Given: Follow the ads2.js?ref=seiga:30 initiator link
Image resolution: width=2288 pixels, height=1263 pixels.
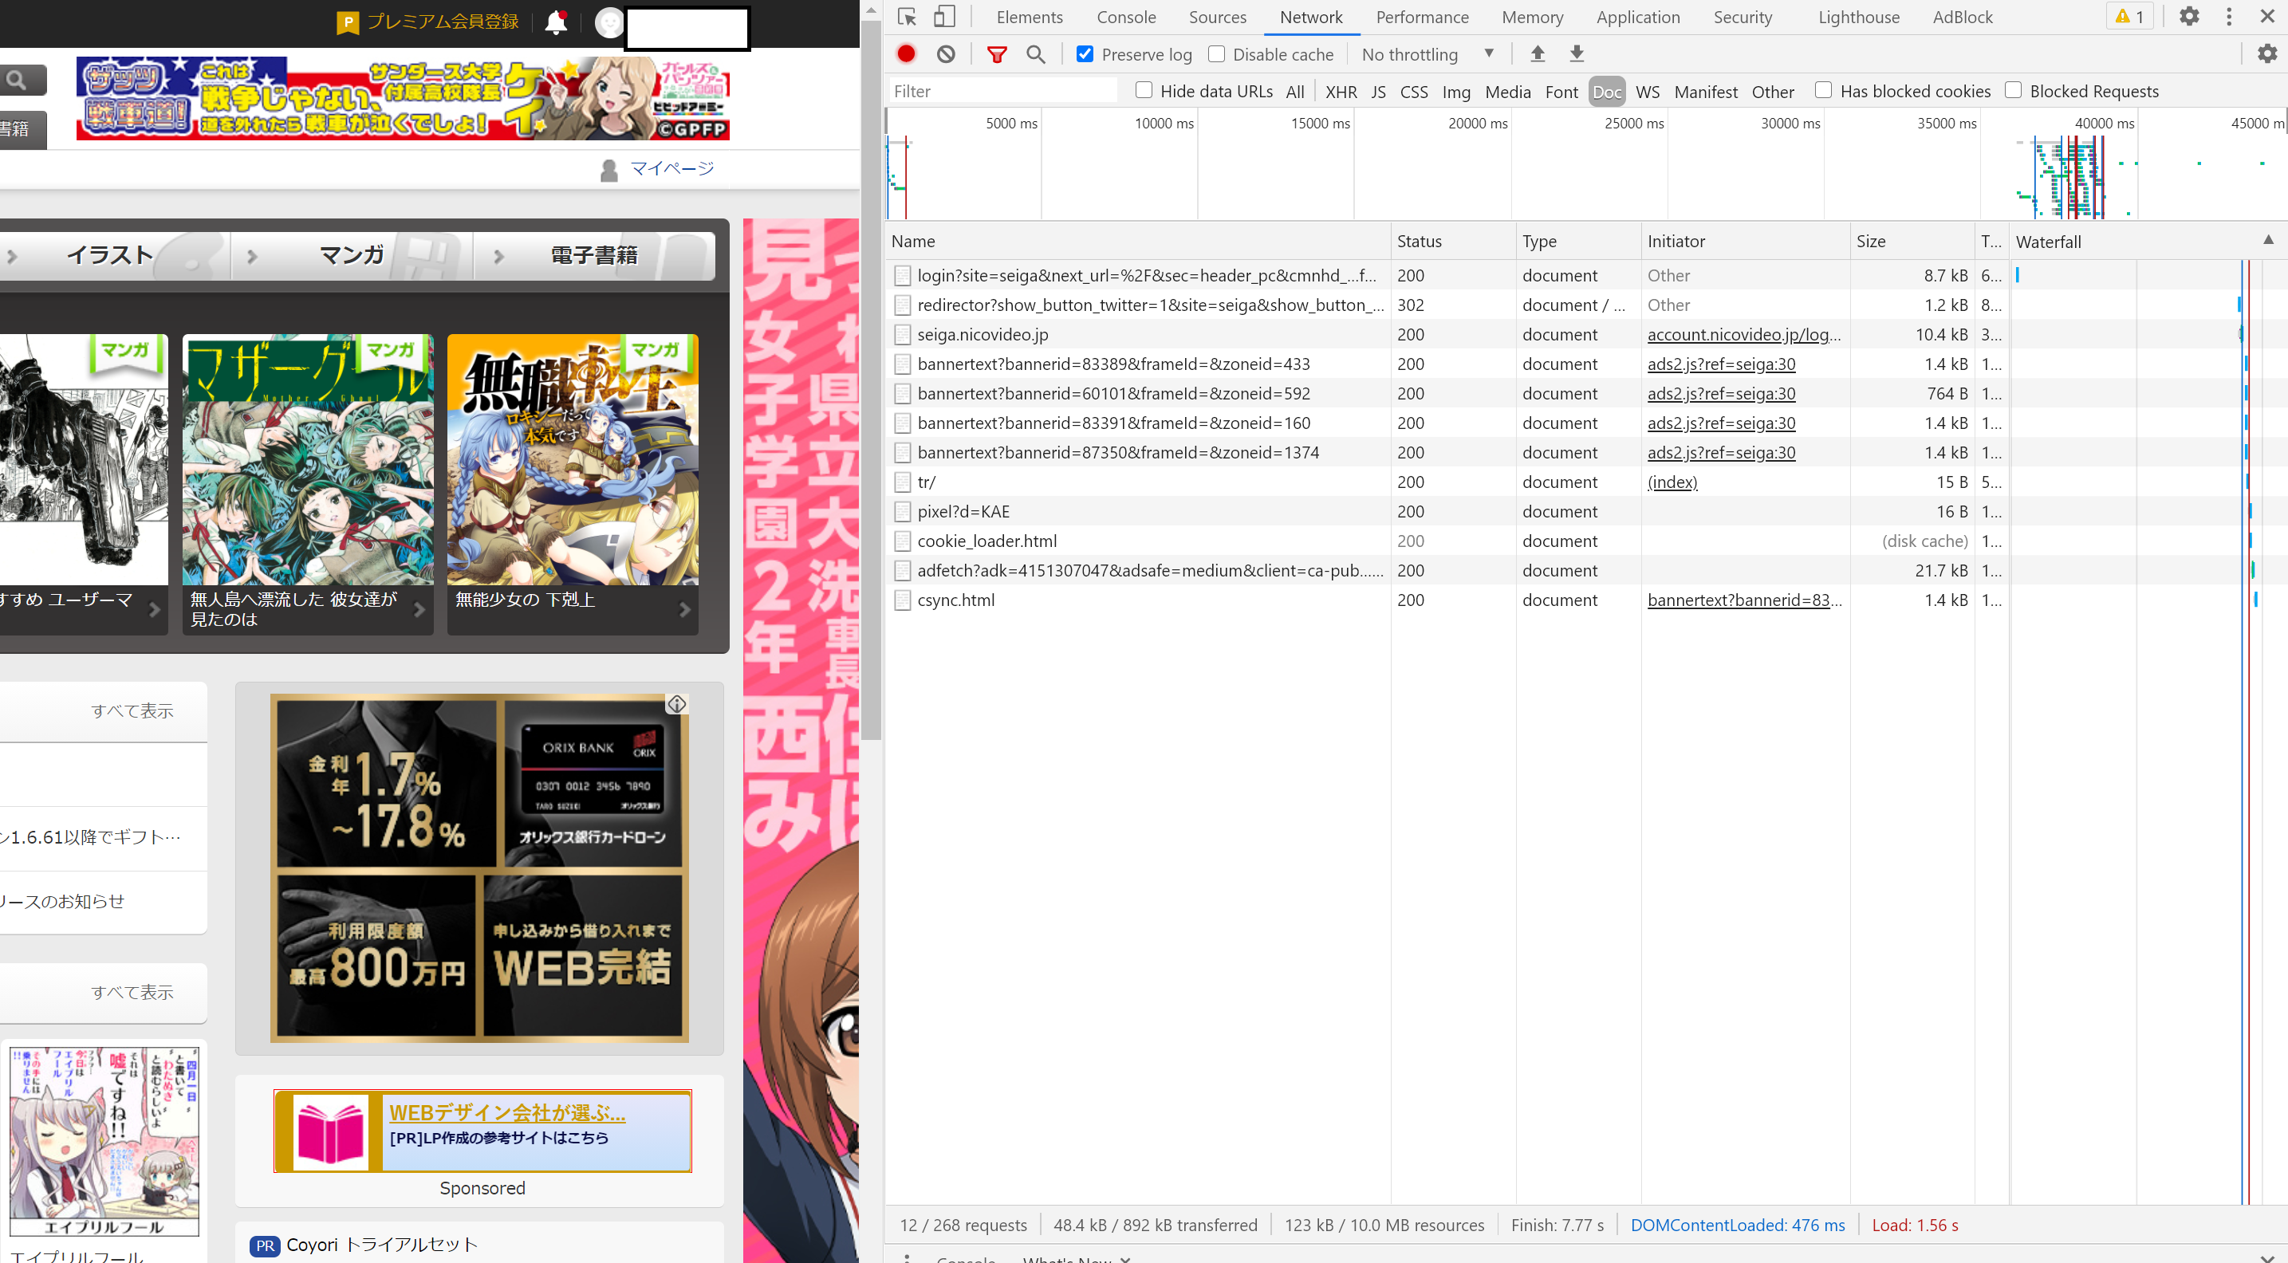Looking at the screenshot, I should 1720,364.
